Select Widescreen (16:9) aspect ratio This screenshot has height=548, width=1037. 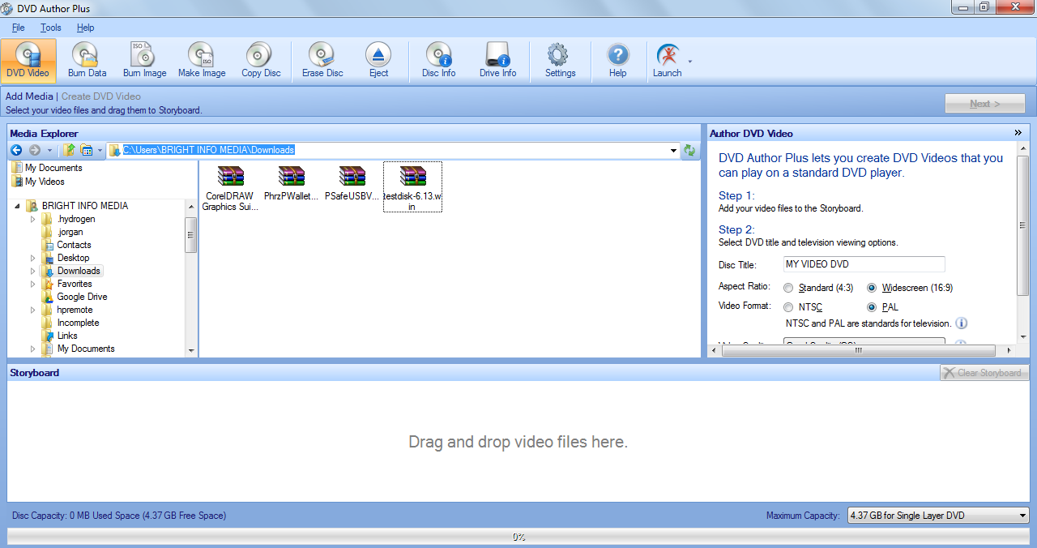pyautogui.click(x=872, y=288)
